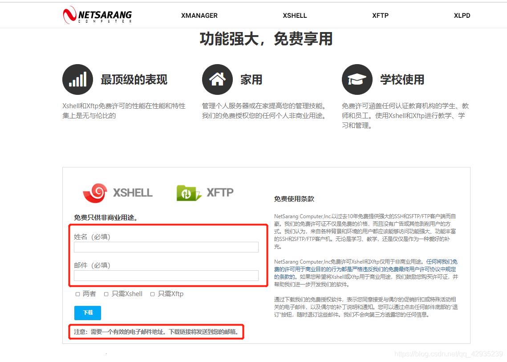
Task: Click the blue 下载 download button
Action: tap(88, 313)
